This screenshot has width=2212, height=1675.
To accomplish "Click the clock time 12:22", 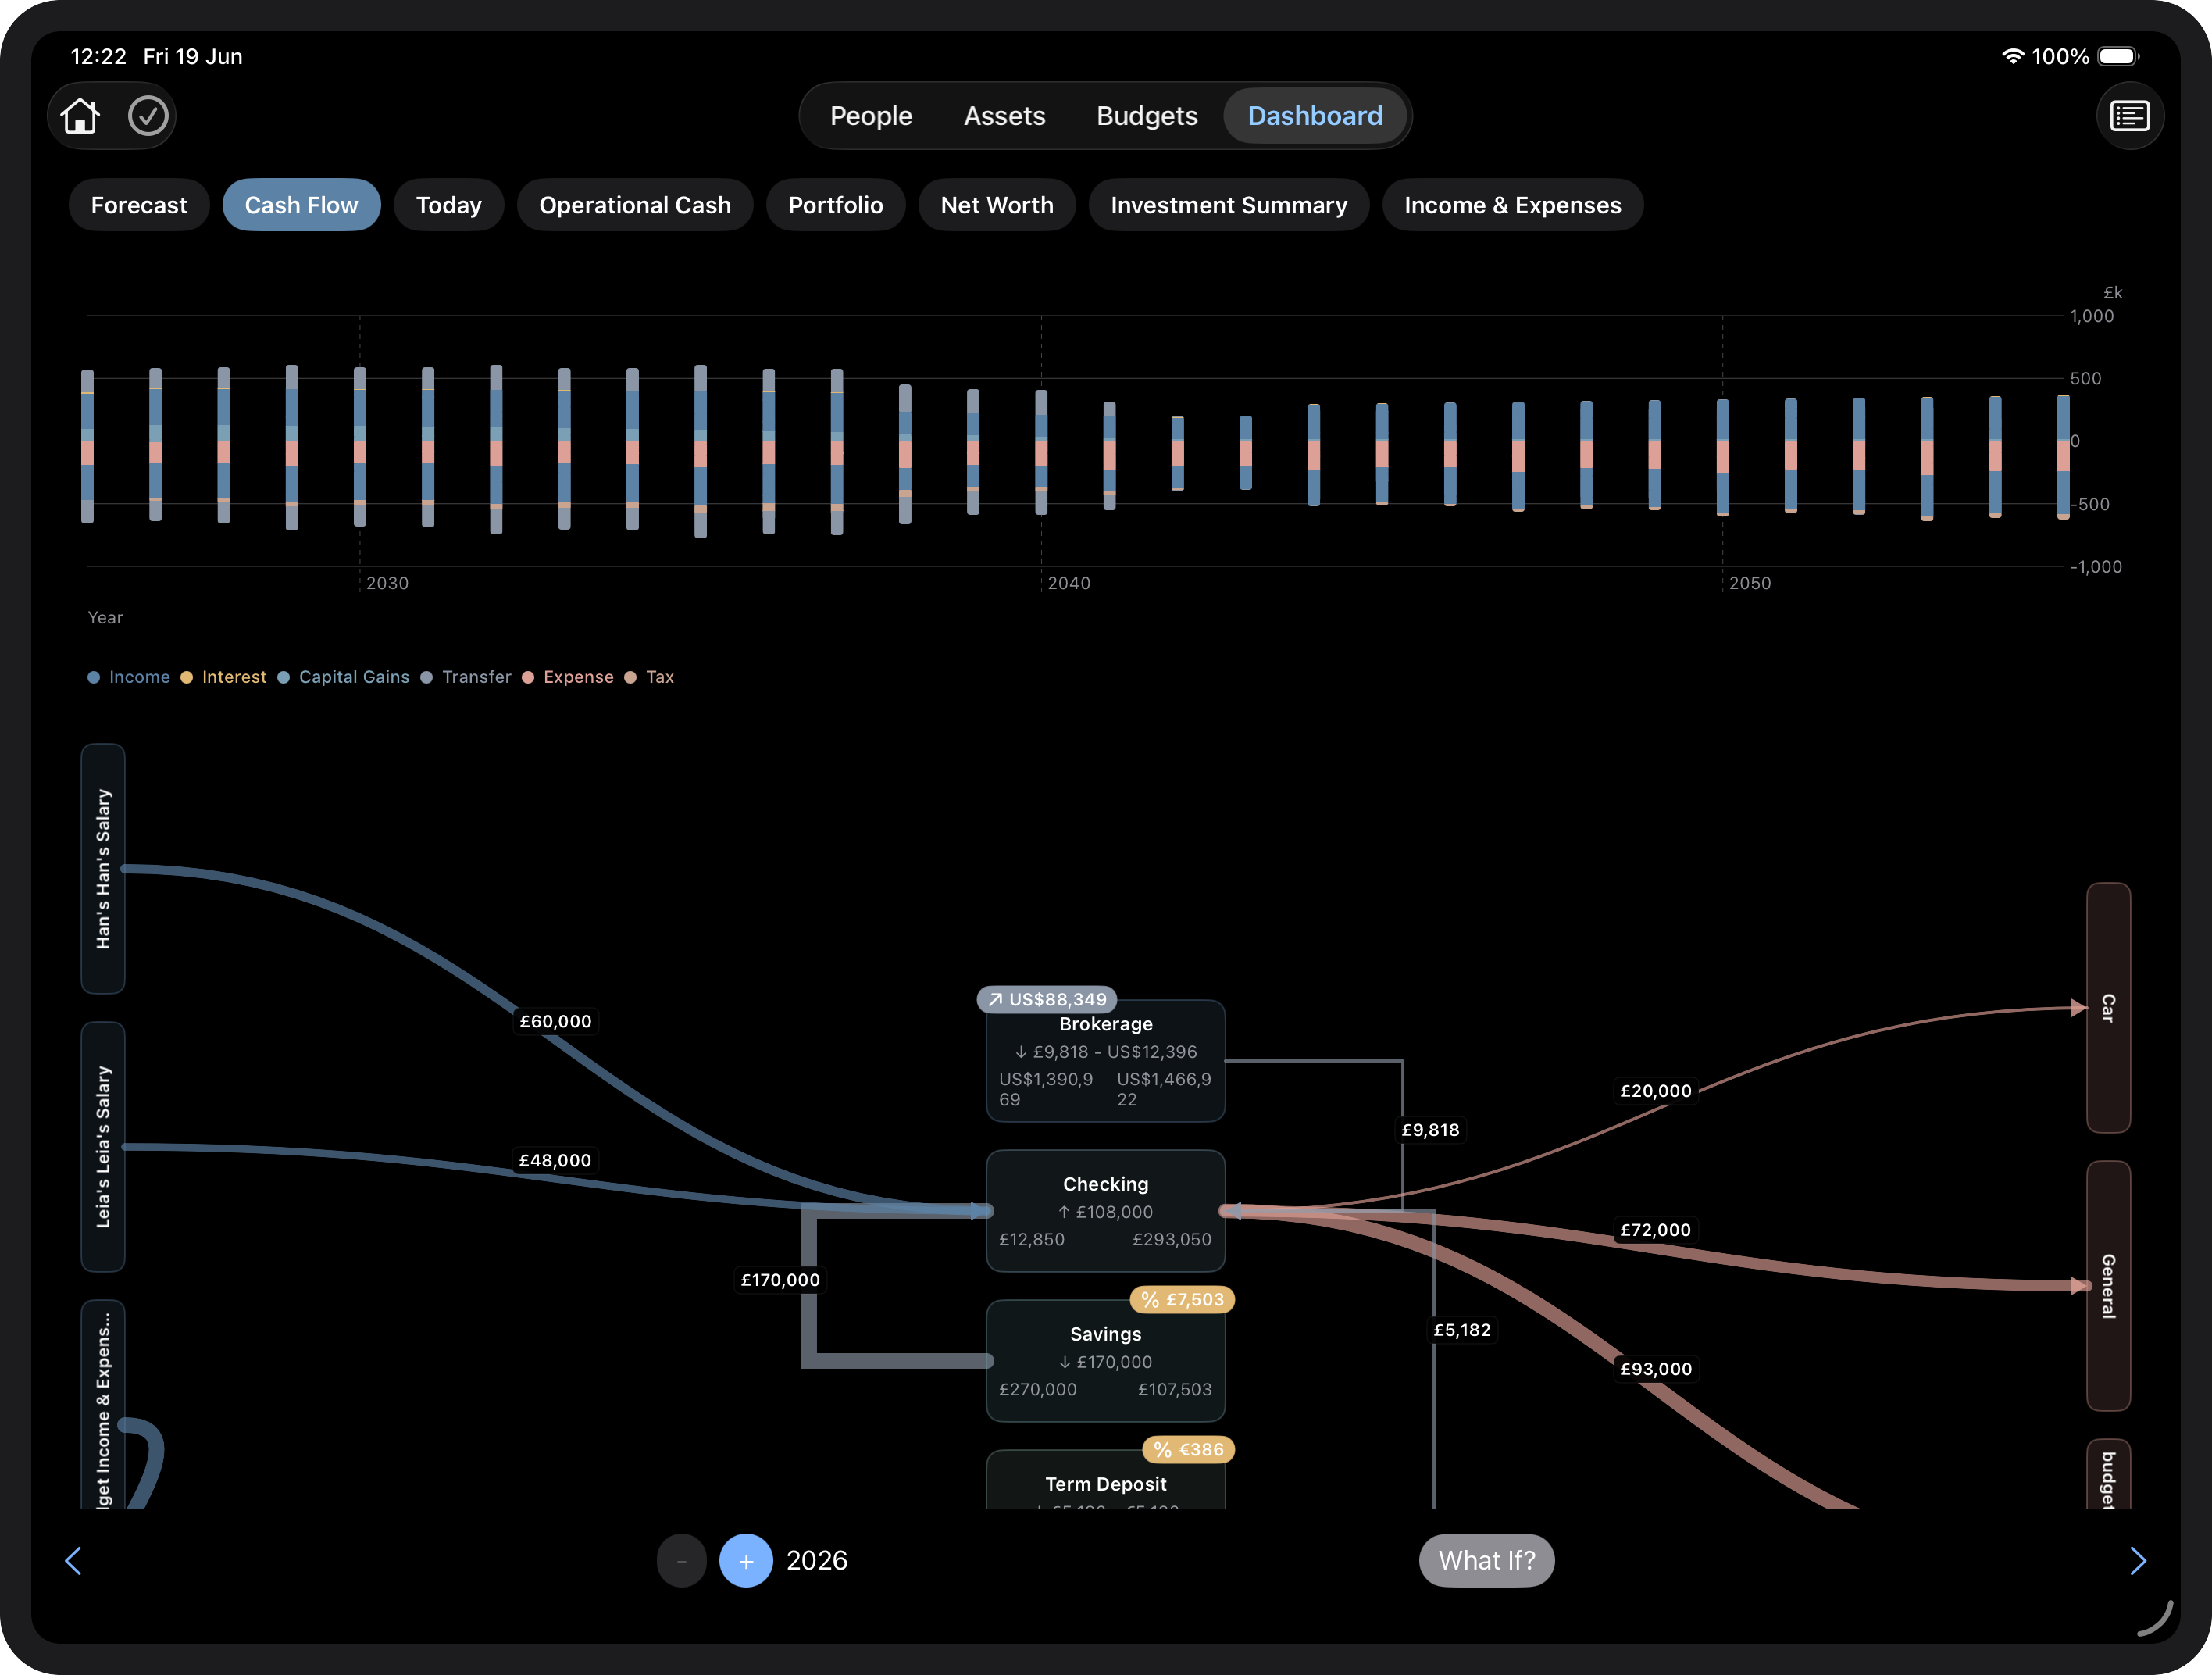I will pos(99,57).
